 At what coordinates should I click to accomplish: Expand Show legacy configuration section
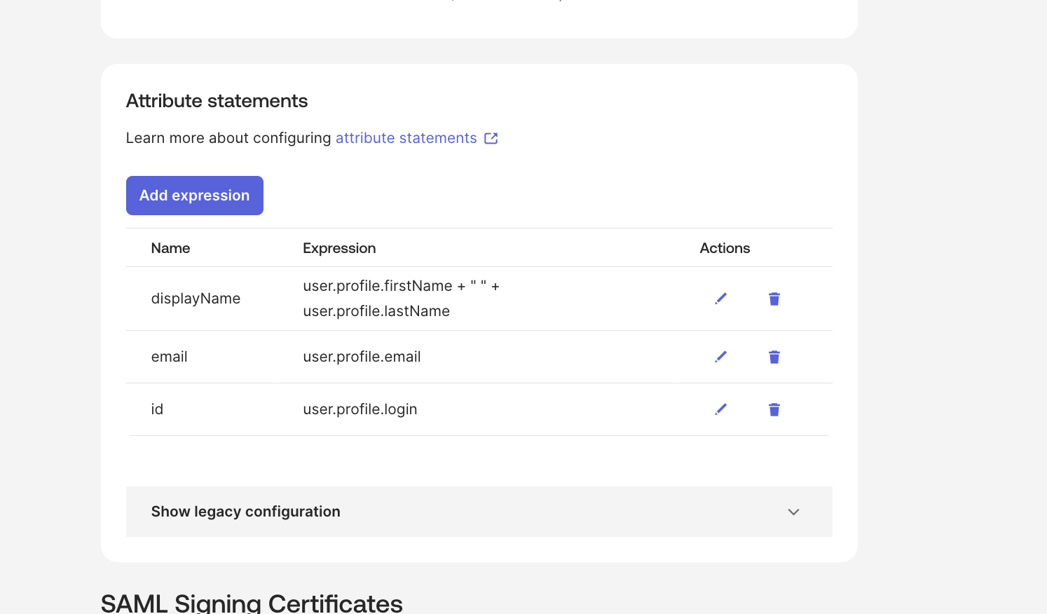[x=246, y=512]
